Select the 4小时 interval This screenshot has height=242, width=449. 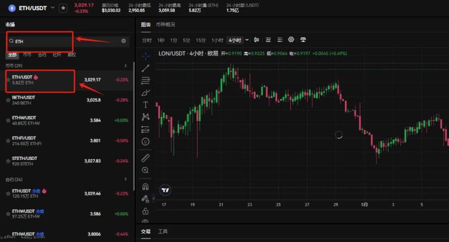(235, 40)
